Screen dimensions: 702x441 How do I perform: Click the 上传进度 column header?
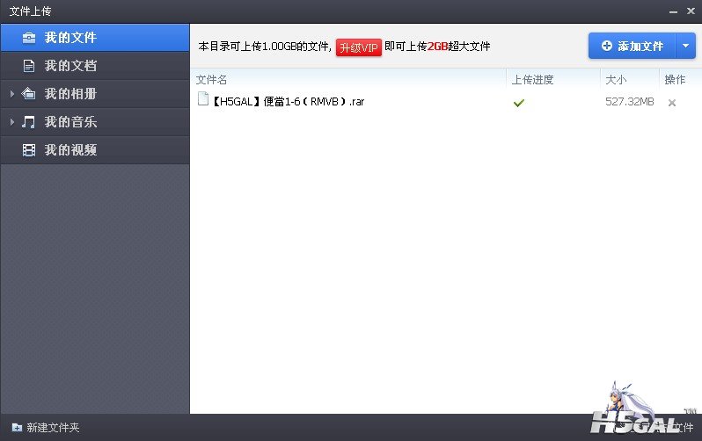[532, 80]
